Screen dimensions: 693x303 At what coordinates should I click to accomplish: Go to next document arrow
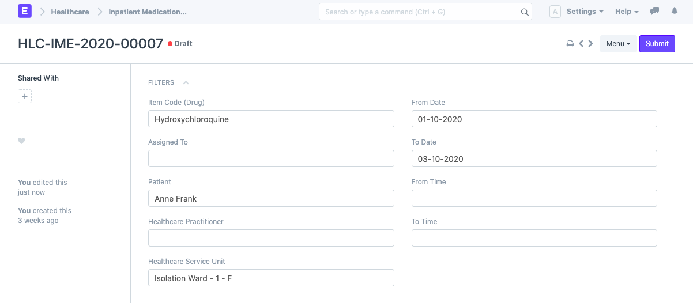pyautogui.click(x=590, y=44)
